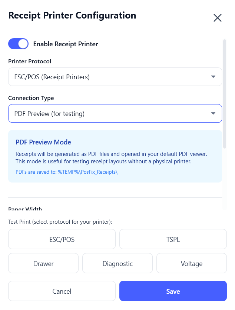The height and width of the screenshot is (310, 235).
Task: Cancel the printer configuration changes
Action: pos(62,291)
